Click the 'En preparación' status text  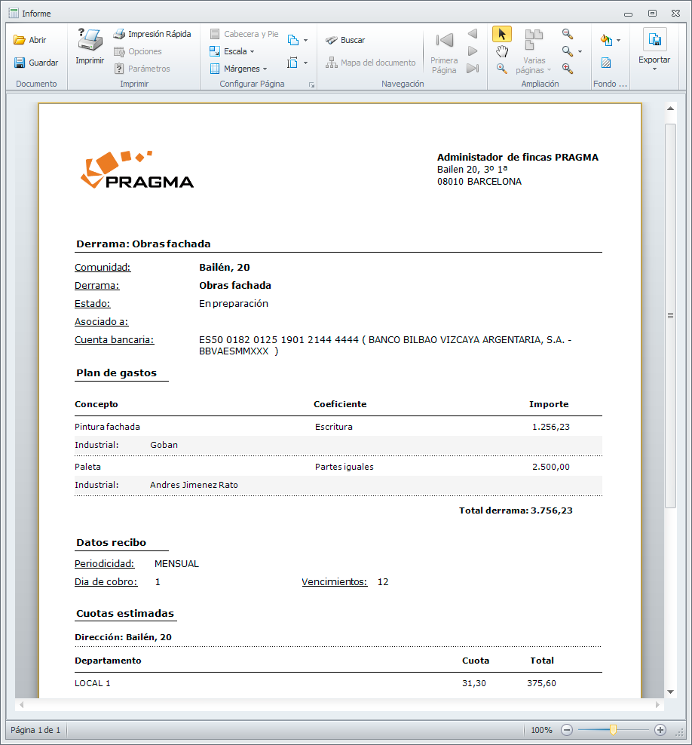233,303
